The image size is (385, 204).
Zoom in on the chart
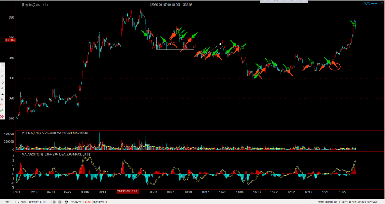(365, 4)
